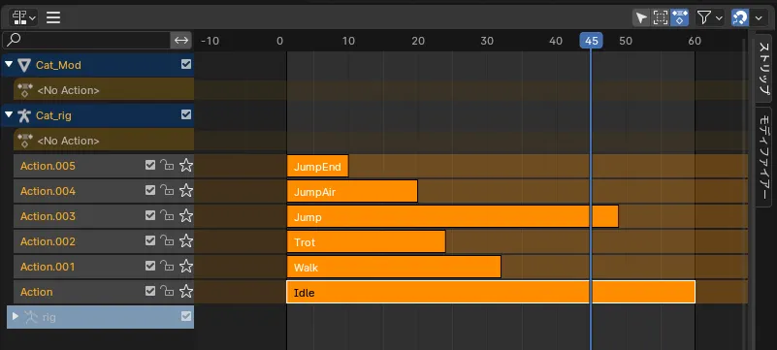Select the Trot strip
Image resolution: width=777 pixels, height=350 pixels.
(x=367, y=242)
